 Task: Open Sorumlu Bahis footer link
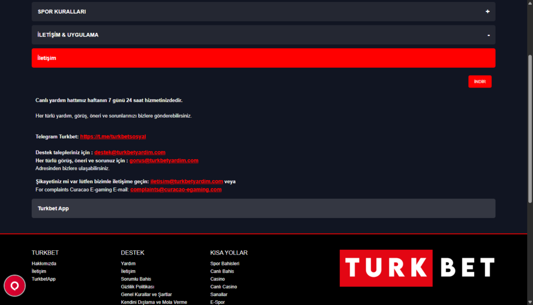click(136, 279)
